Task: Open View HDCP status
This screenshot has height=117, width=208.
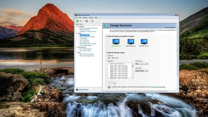Action: 84,40
